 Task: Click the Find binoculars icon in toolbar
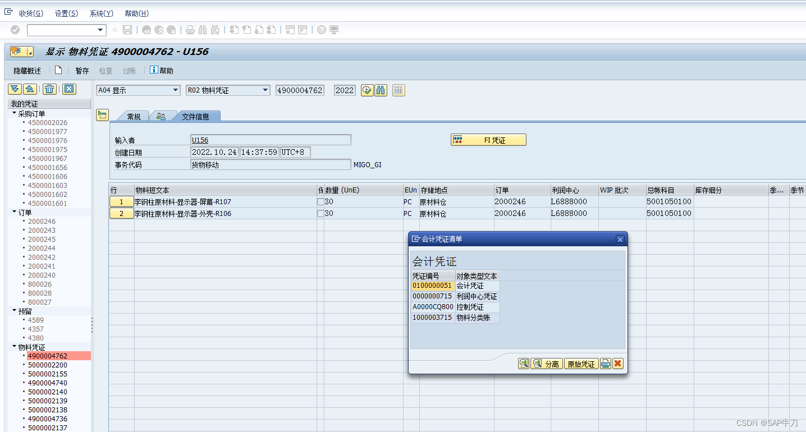click(203, 30)
